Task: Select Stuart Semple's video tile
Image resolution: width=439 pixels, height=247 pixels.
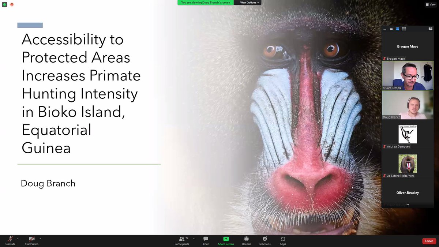Action: [408, 76]
